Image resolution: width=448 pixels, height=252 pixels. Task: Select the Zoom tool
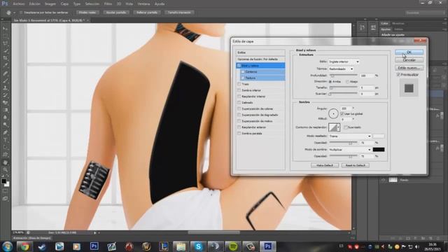click(5, 169)
